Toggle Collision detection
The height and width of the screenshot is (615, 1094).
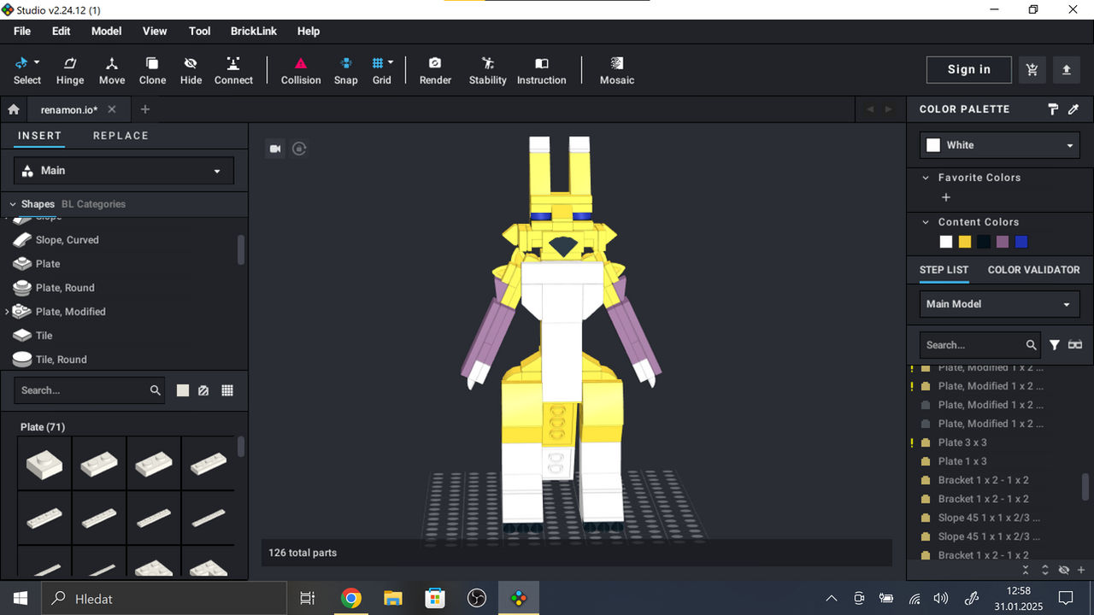[301, 70]
